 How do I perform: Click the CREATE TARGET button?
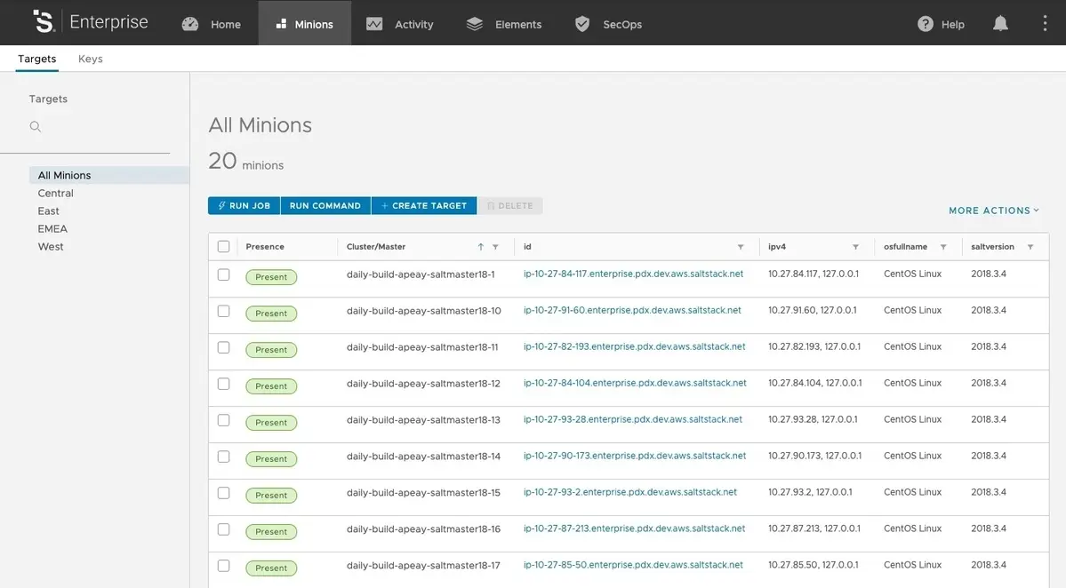pos(423,206)
